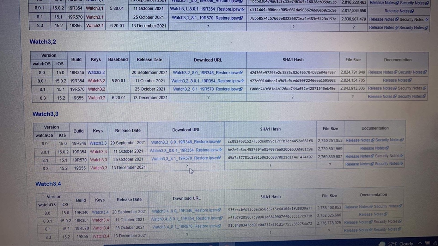Open Release Notes for watchOS 8.0.1 in Watch3,4 table
This screenshot has height=246, width=438.
pos(373,214)
